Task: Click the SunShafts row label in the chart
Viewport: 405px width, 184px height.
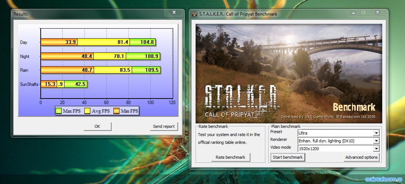Action: [29, 84]
